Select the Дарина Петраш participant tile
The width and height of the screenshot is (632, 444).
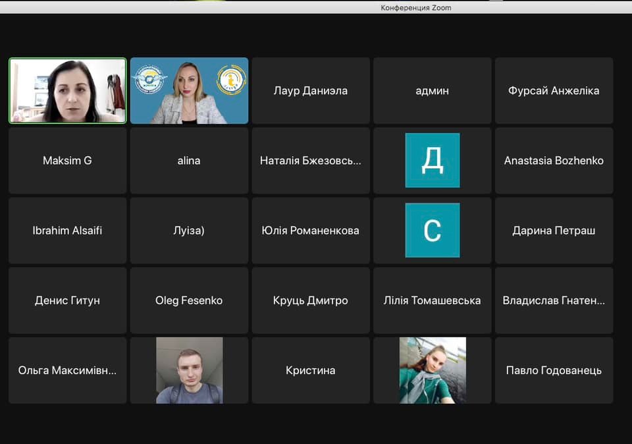click(554, 231)
